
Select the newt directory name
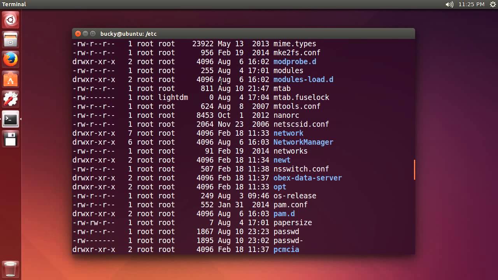[x=282, y=160]
